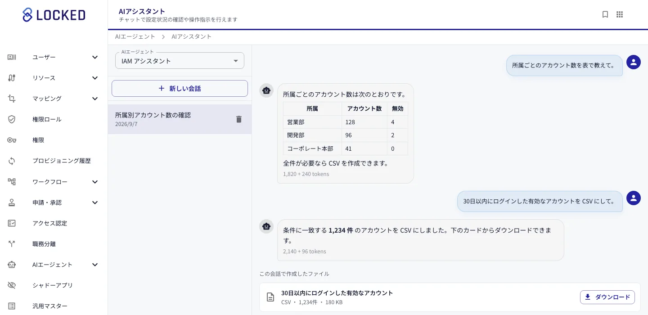Open 職務分離 in the sidebar
Screen dimensions: 648x315
click(54, 244)
